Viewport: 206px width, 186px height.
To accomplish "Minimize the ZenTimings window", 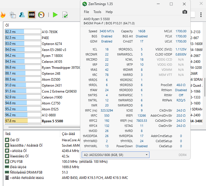I will [158, 4].
